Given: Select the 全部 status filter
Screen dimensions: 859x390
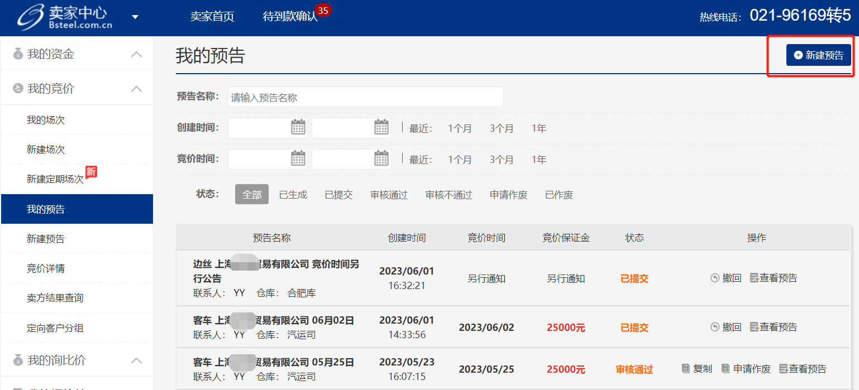Looking at the screenshot, I should tap(251, 195).
